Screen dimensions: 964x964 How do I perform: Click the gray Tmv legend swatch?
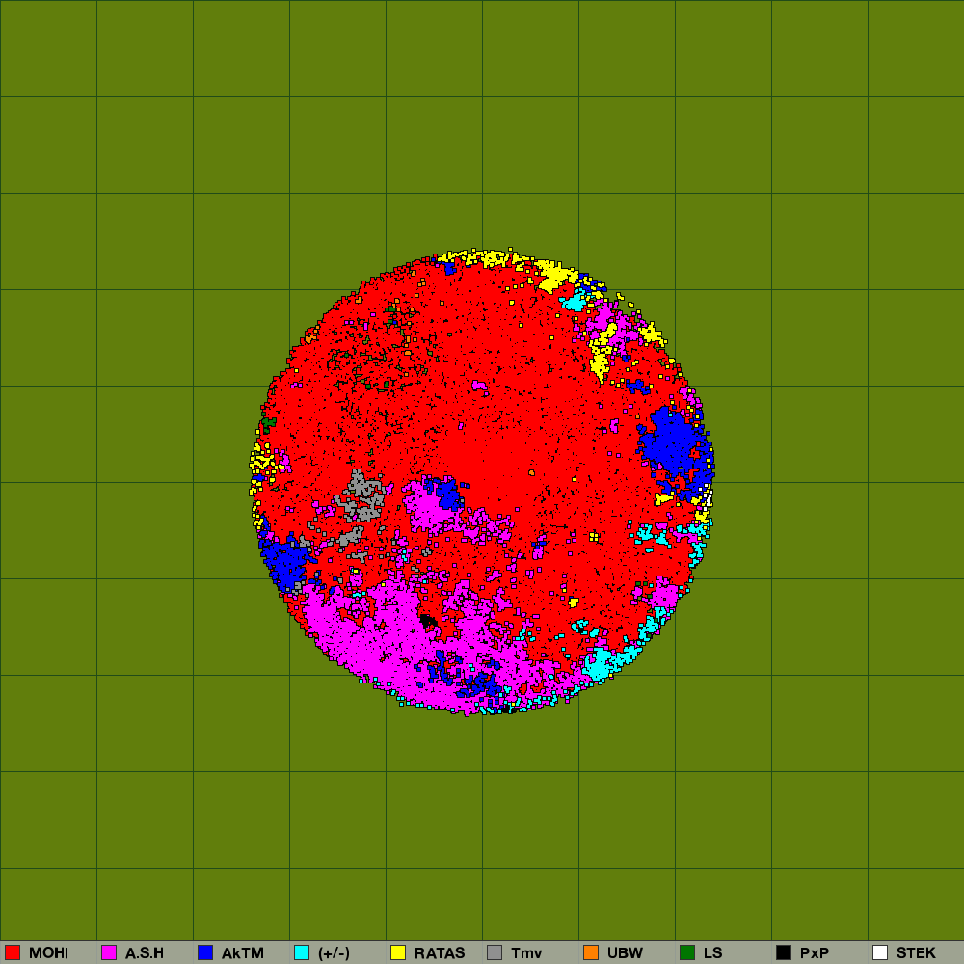(x=495, y=952)
